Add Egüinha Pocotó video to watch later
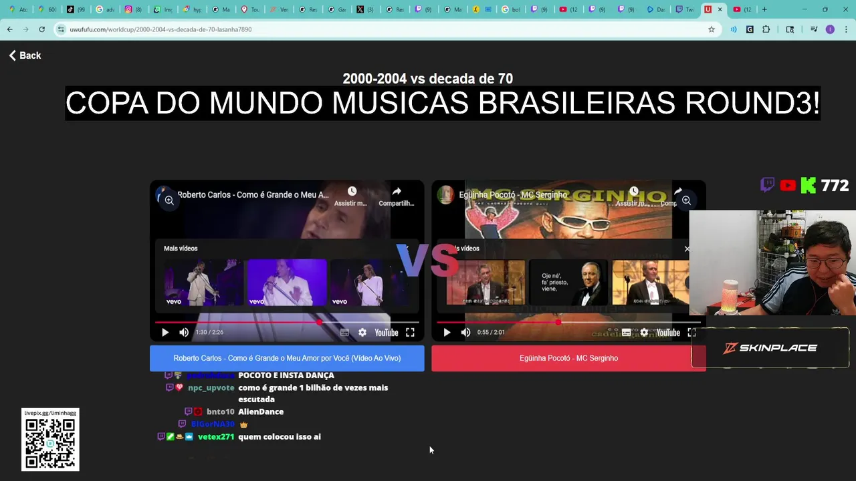Image resolution: width=856 pixels, height=481 pixels. [x=633, y=196]
